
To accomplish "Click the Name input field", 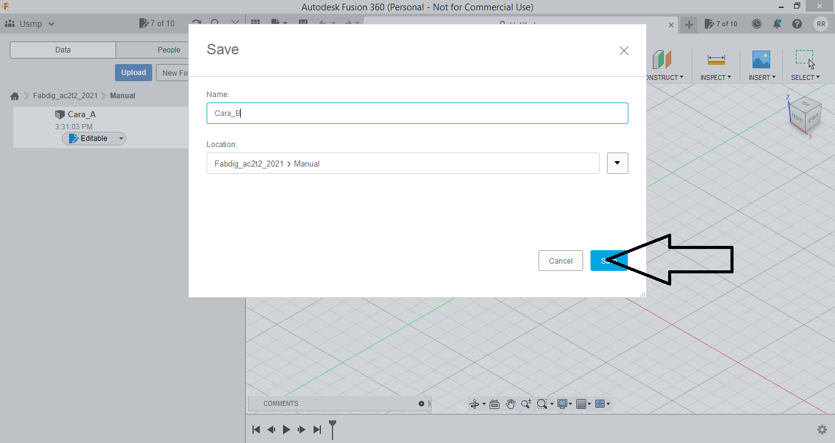I will 417,113.
